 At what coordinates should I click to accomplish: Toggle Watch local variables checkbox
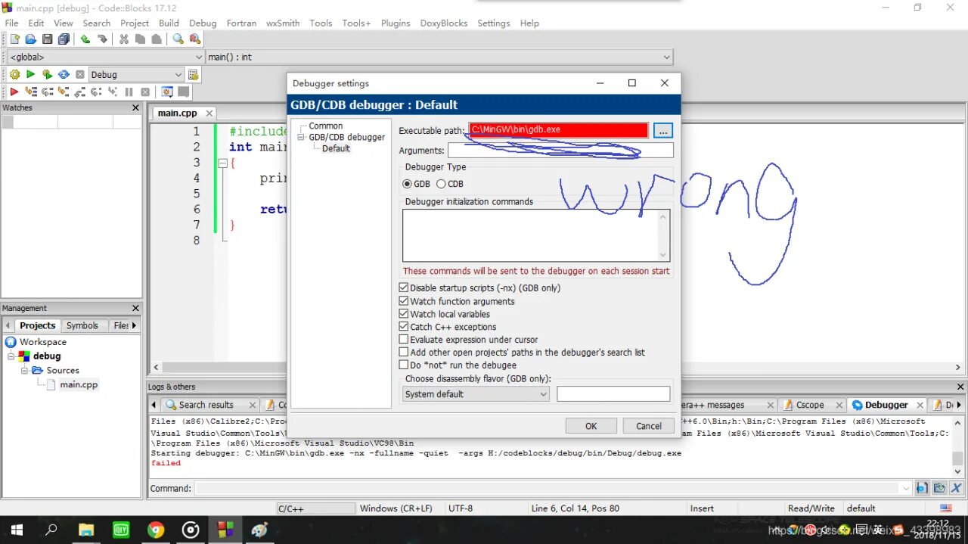pyautogui.click(x=404, y=314)
